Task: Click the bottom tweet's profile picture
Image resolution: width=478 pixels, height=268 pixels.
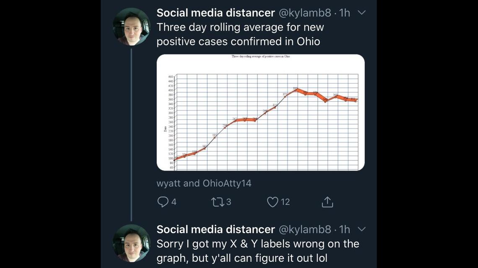Action: coord(131,243)
